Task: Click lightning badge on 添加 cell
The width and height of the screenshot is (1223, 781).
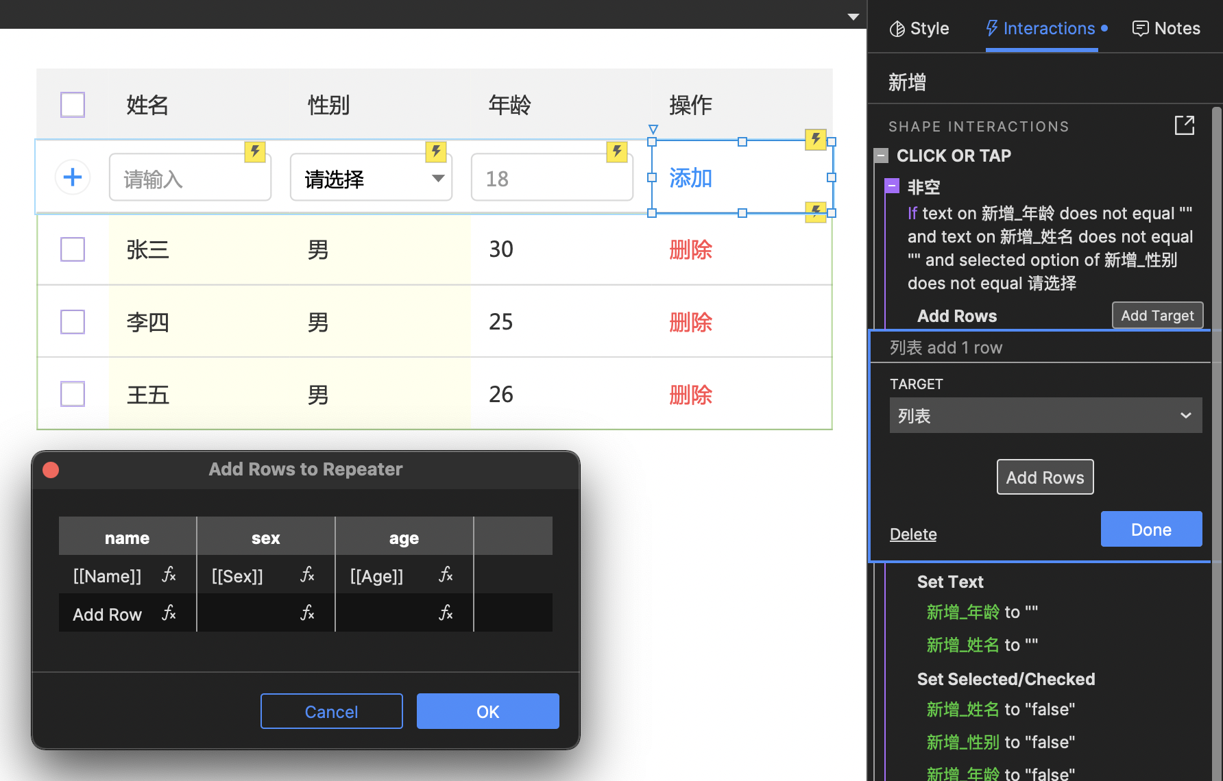Action: (815, 140)
